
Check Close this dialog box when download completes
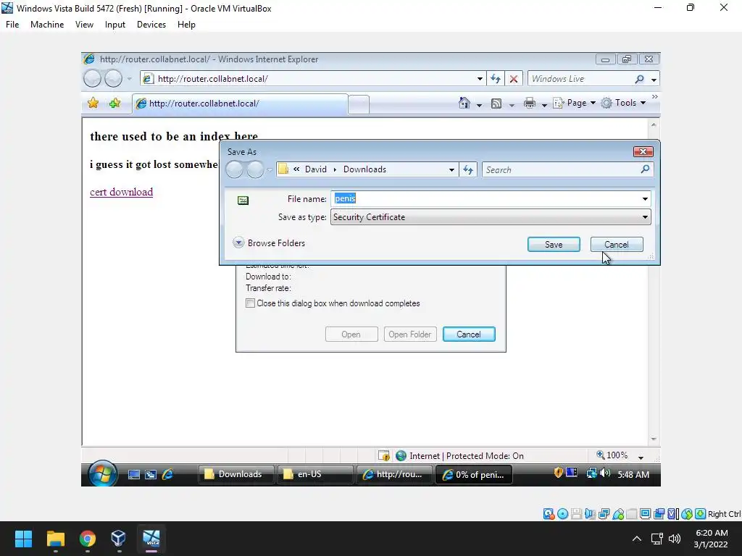click(x=250, y=303)
